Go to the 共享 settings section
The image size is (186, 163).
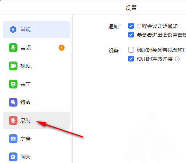36,84
